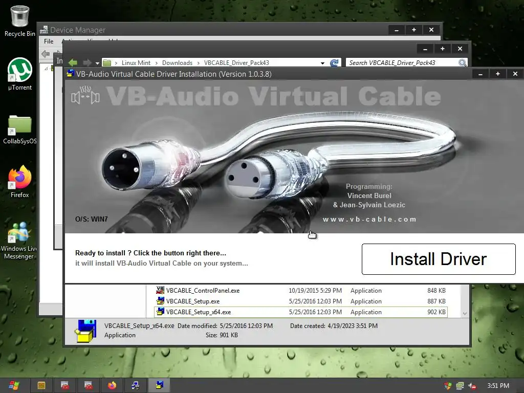Click Device Manager taskbar button
The height and width of the screenshot is (393, 524).
click(135, 385)
